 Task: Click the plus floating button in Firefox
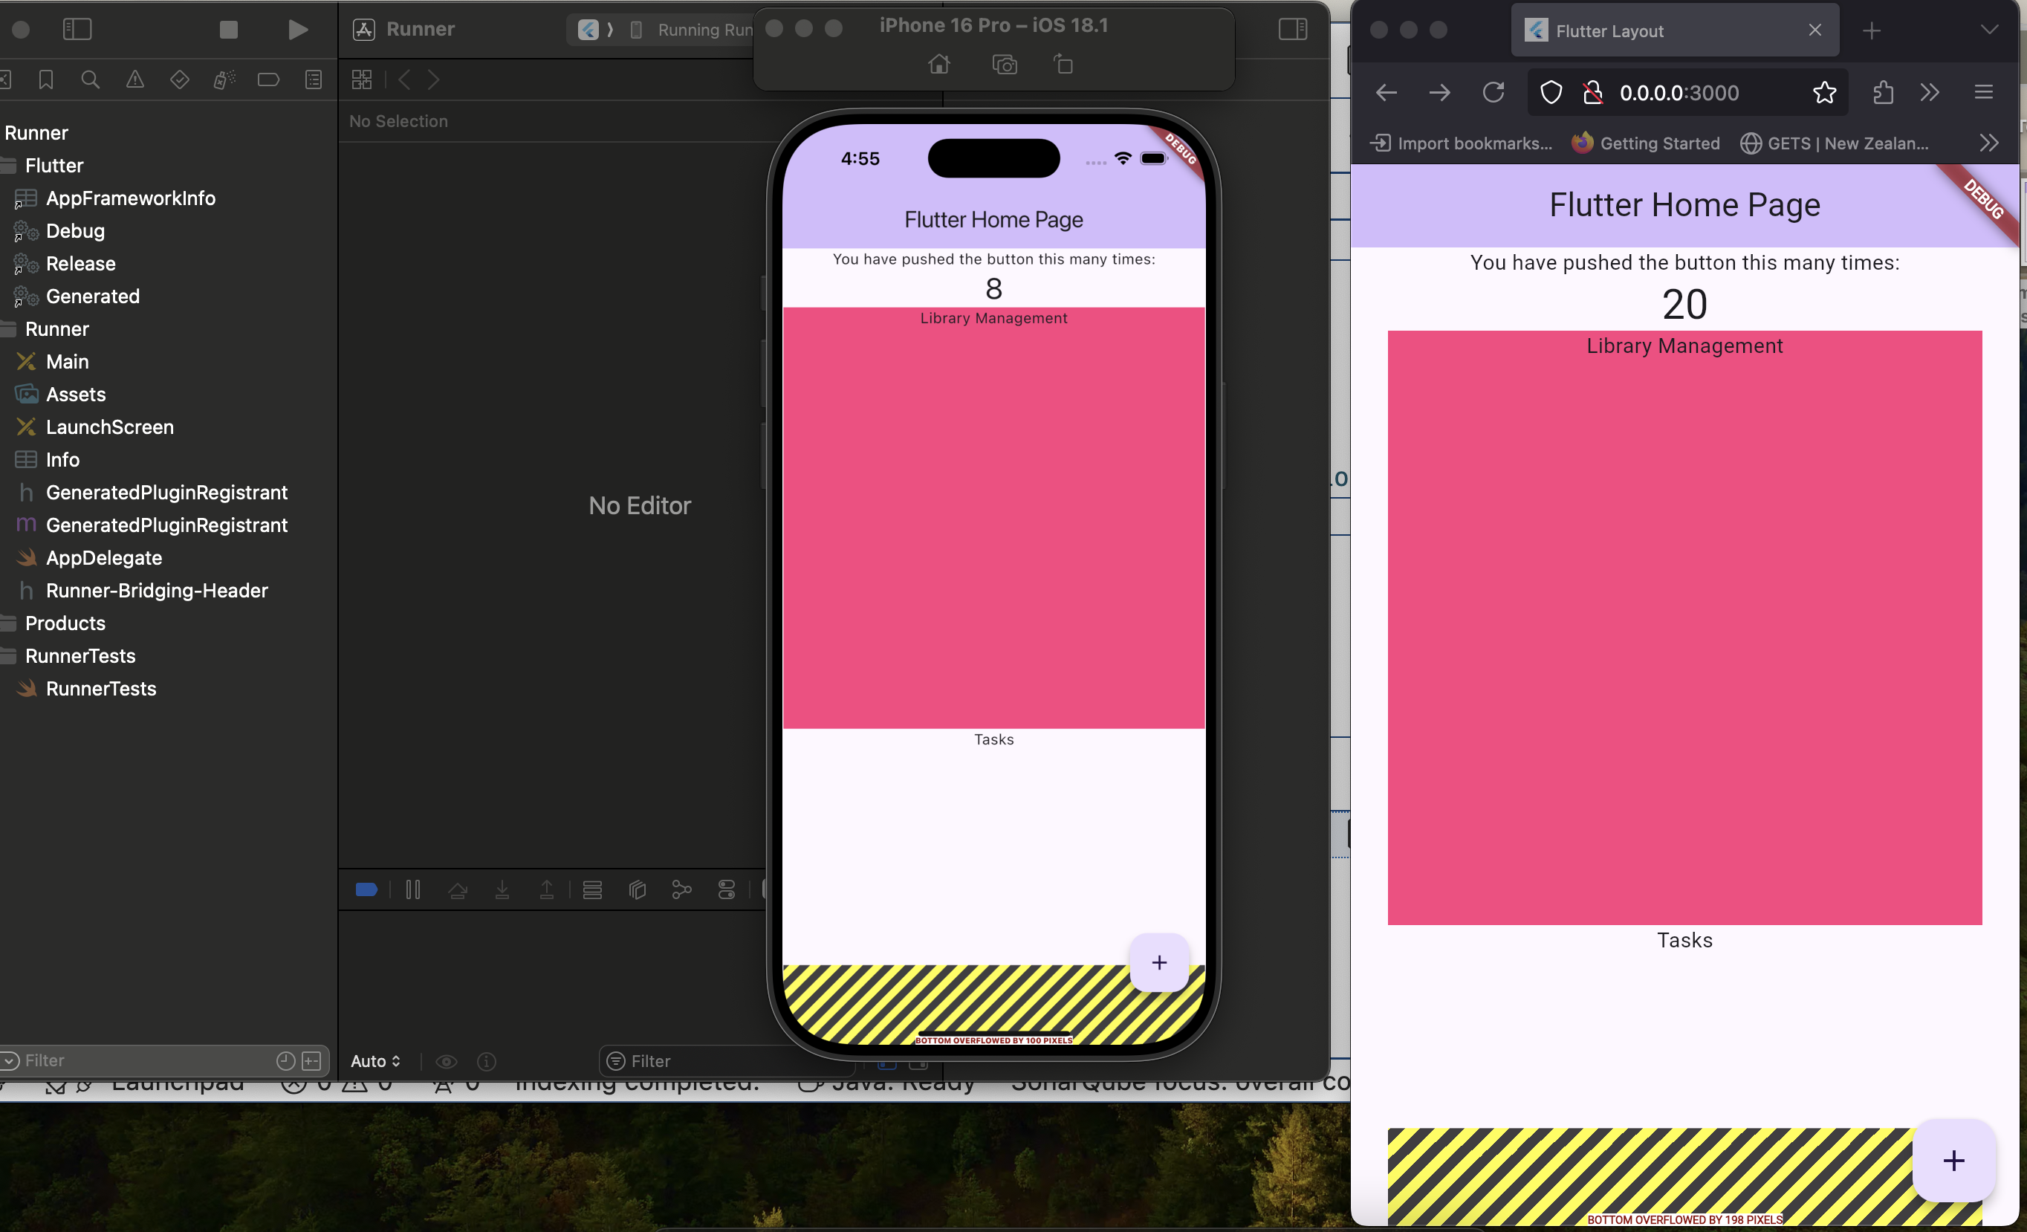pos(1953,1161)
